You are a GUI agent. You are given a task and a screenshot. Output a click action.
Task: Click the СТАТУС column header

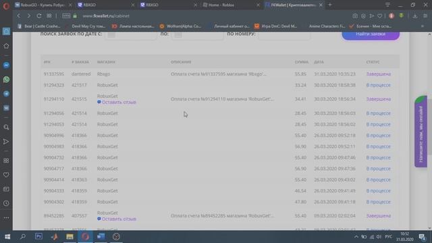(373, 62)
